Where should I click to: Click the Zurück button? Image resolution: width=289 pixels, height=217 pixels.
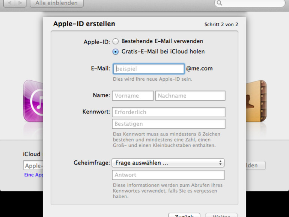click(x=184, y=215)
